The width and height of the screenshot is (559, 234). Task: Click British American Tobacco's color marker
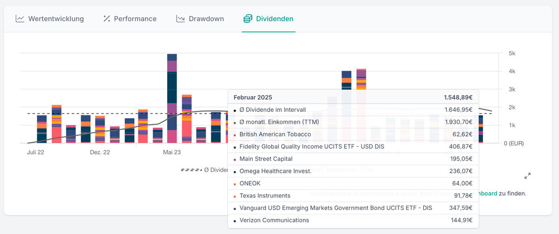[x=235, y=135]
